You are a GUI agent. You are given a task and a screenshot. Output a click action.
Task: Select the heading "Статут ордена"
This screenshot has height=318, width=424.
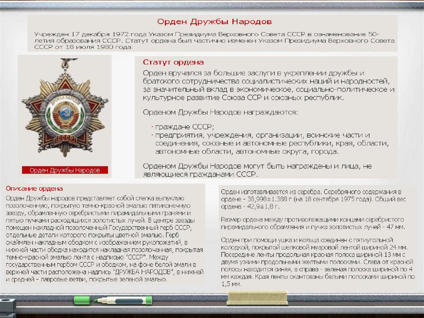coord(173,62)
